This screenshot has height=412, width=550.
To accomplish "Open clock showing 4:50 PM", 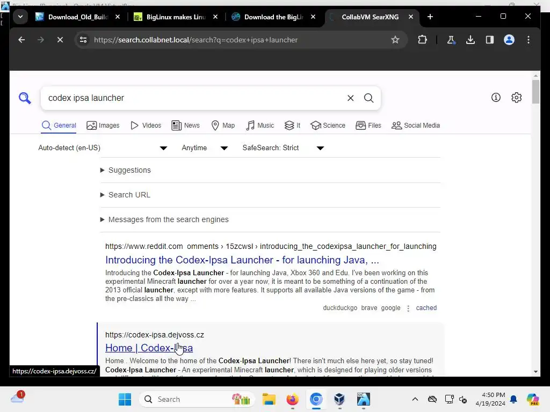I will coord(490,399).
